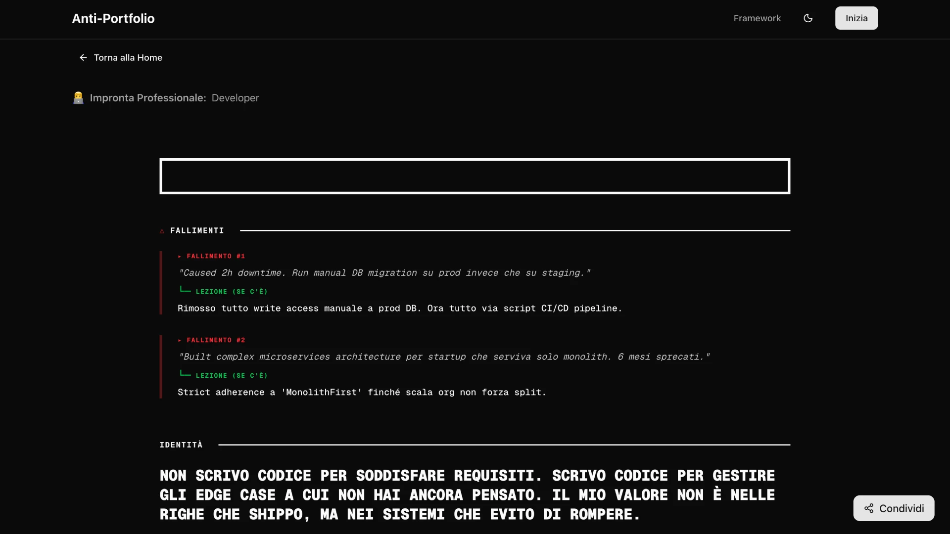
Task: Toggle the theme switch in the header
Action: [808, 18]
